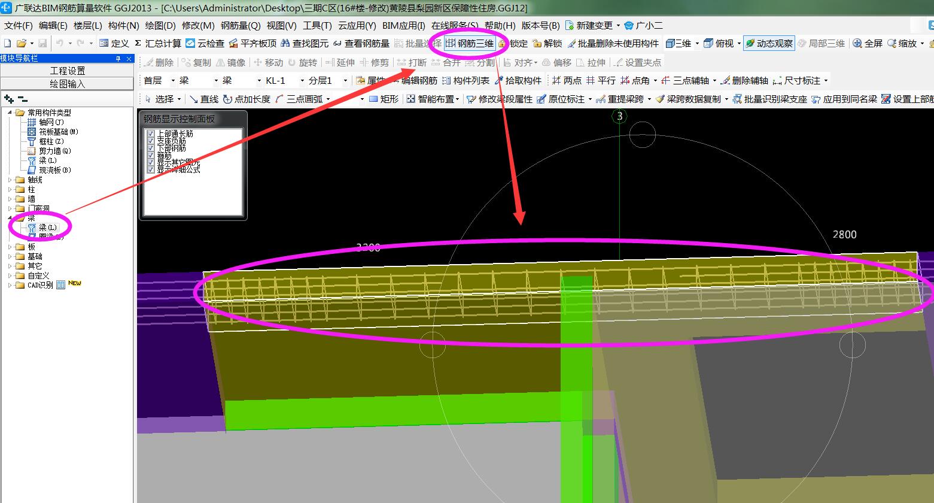Collapse all tree nodes minus icon

23,99
